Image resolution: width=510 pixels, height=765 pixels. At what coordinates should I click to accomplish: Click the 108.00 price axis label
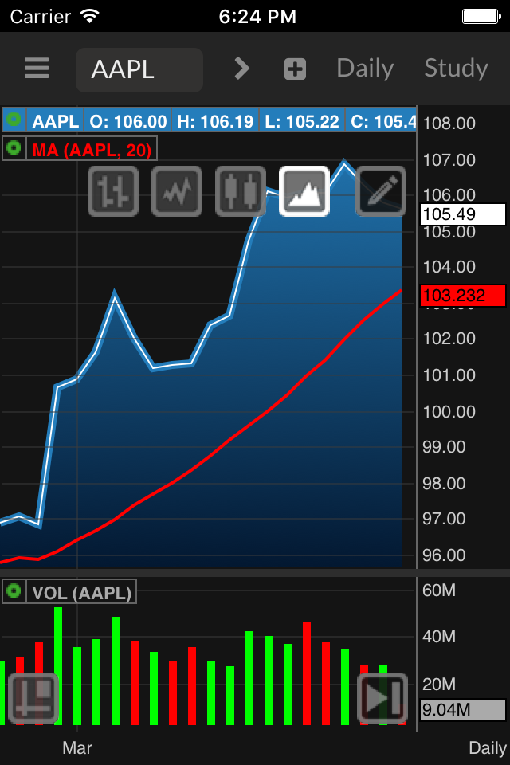[449, 124]
